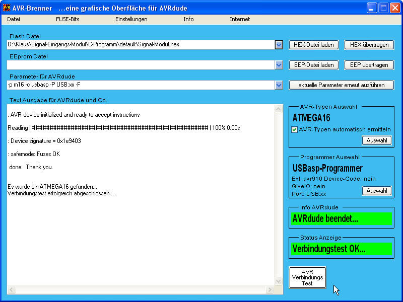The width and height of the screenshot is (403, 302).
Task: Click the HEX übertragen button
Action: (x=369, y=45)
